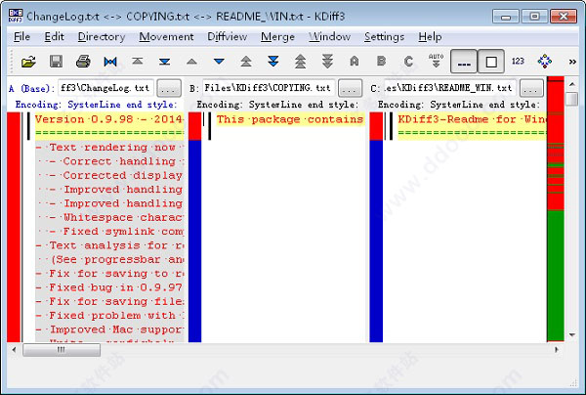Screen dimensions: 586x395
Task: Click horizontal scrollbar right arrow
Action: click(x=556, y=350)
